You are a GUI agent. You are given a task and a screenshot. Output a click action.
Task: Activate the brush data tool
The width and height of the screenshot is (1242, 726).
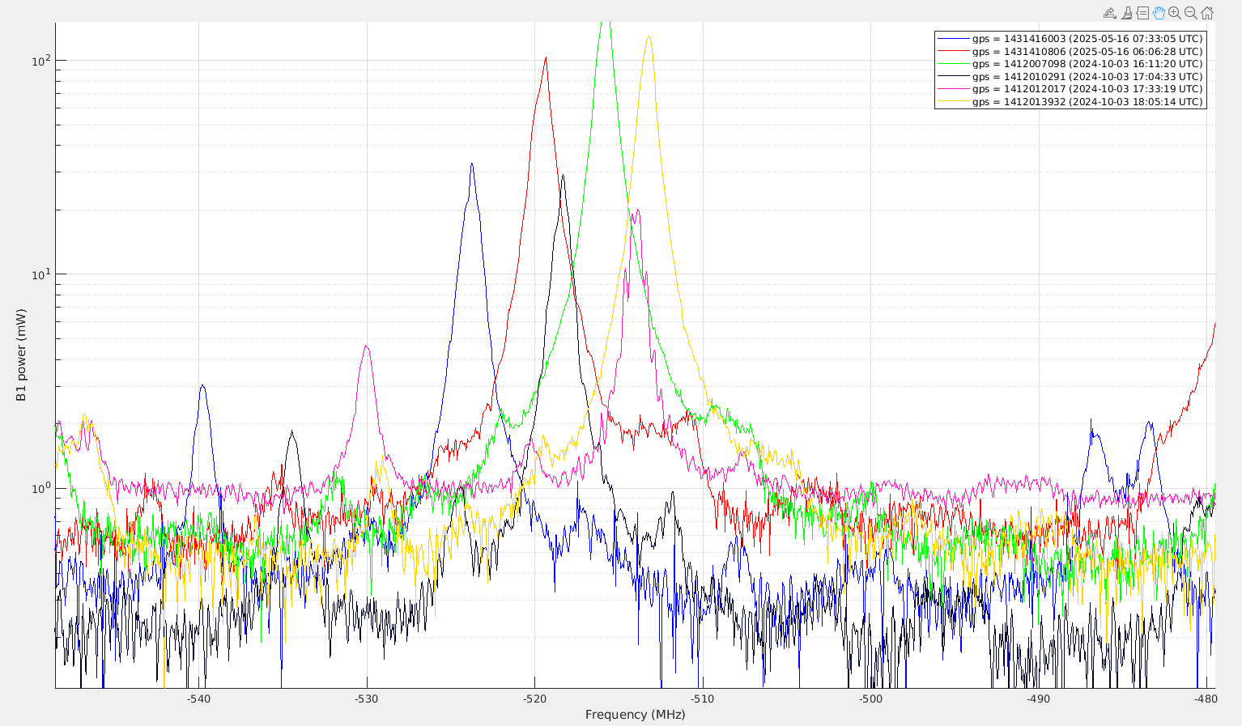click(1126, 13)
